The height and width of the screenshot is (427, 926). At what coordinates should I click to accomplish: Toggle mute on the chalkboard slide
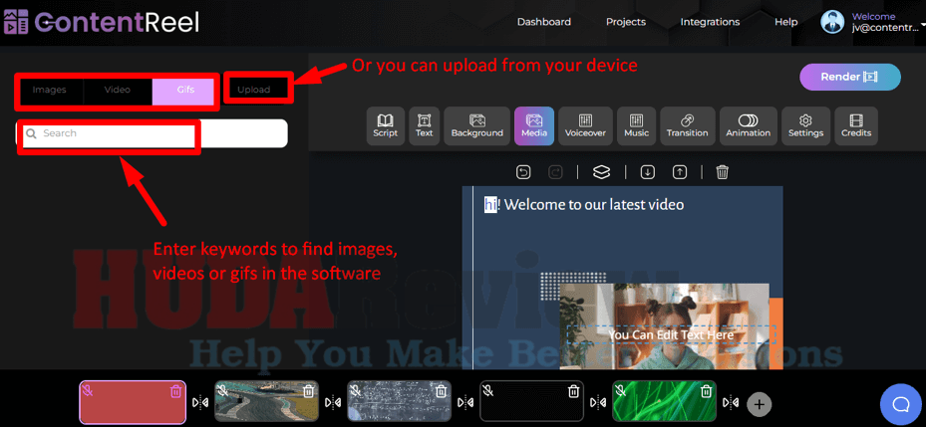355,390
